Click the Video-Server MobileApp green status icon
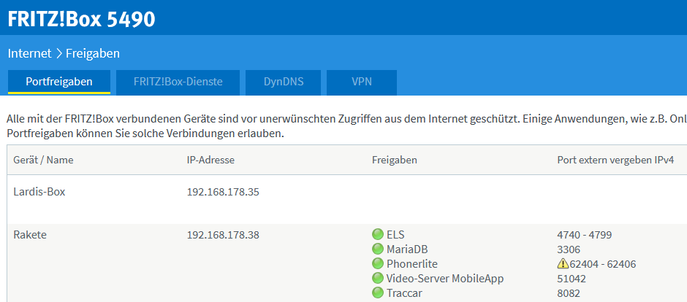 (378, 278)
